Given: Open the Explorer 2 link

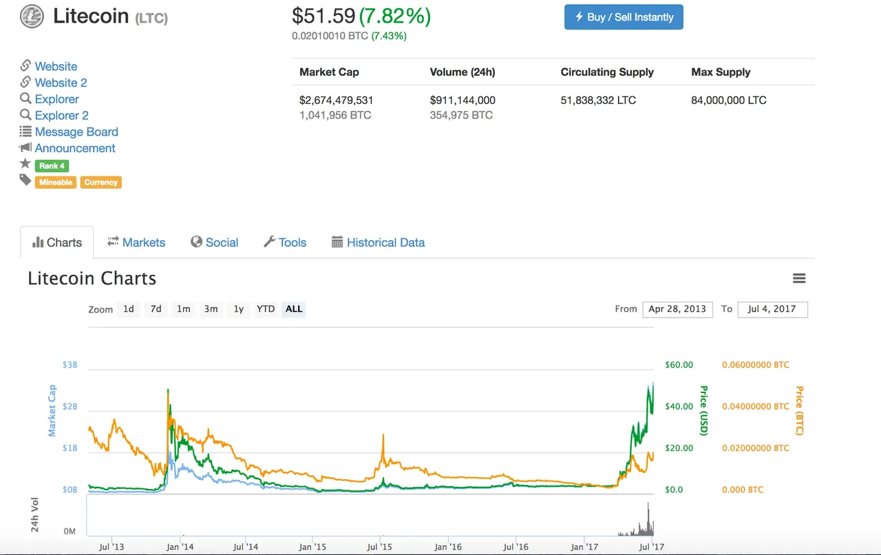Looking at the screenshot, I should (x=61, y=116).
